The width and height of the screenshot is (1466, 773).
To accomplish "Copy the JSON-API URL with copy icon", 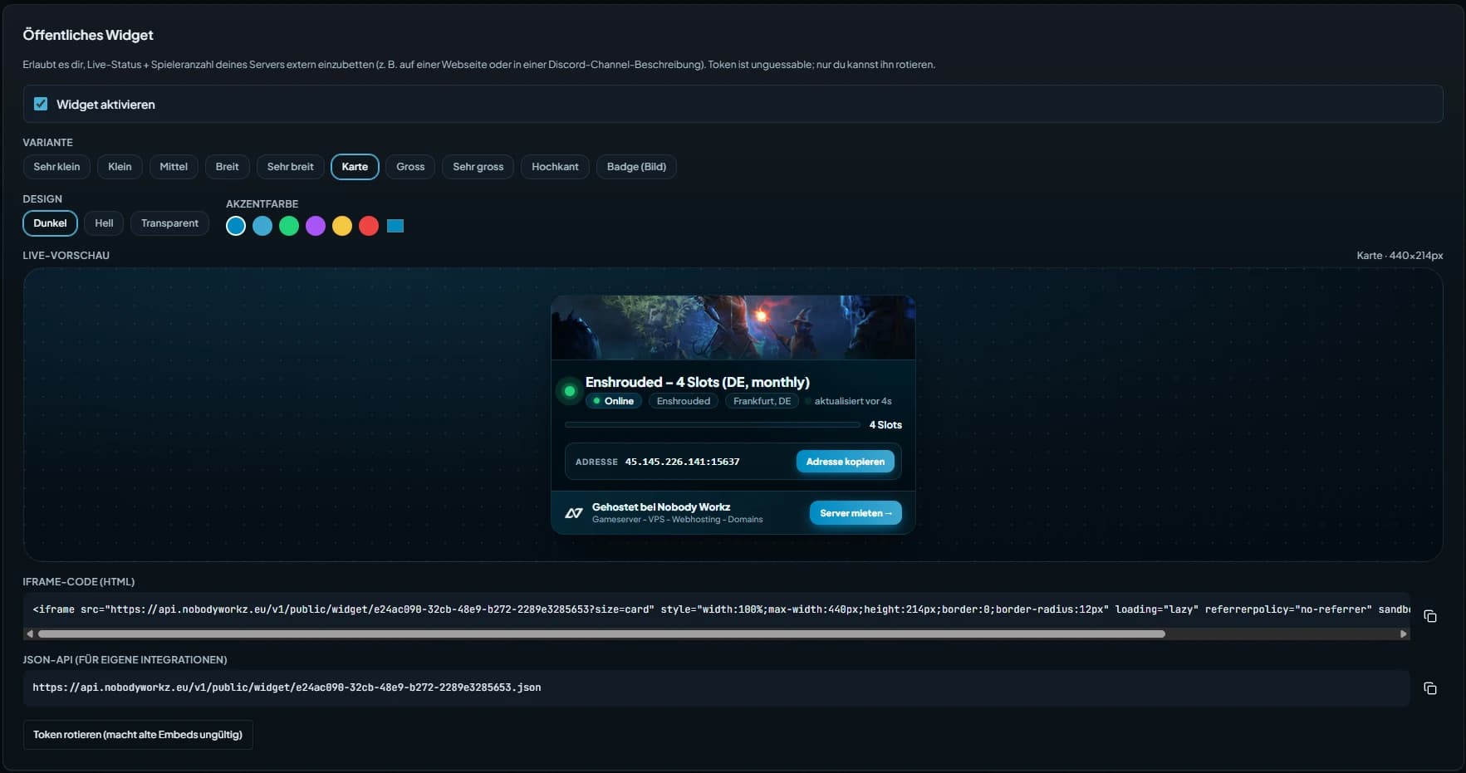I will click(x=1429, y=688).
